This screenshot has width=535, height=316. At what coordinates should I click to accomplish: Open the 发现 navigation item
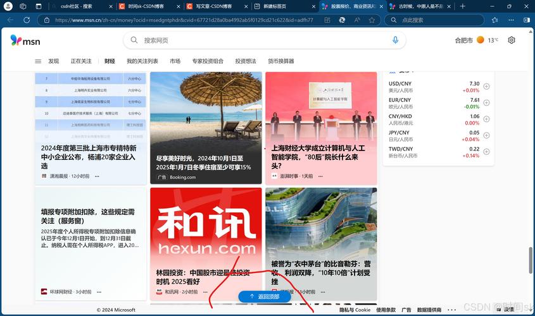(54, 61)
